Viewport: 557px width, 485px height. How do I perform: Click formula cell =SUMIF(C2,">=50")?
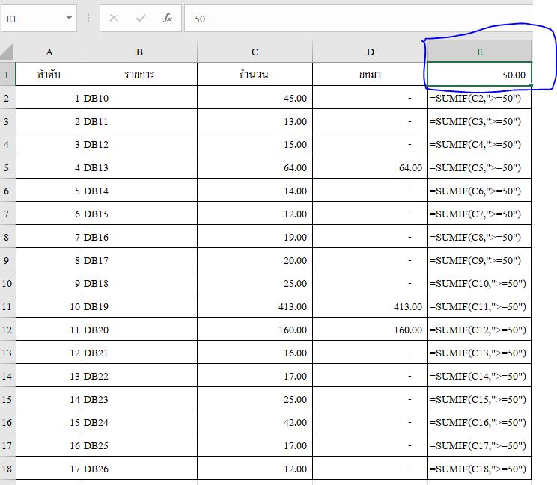(x=480, y=98)
